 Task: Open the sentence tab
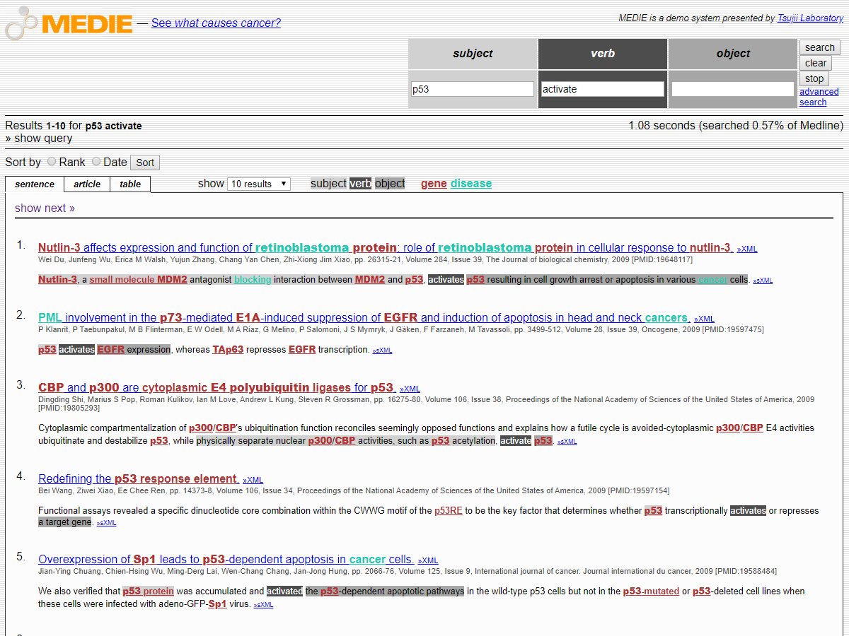[x=35, y=184]
